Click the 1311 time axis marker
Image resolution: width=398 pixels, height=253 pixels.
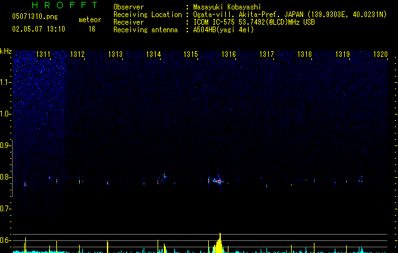click(x=43, y=54)
